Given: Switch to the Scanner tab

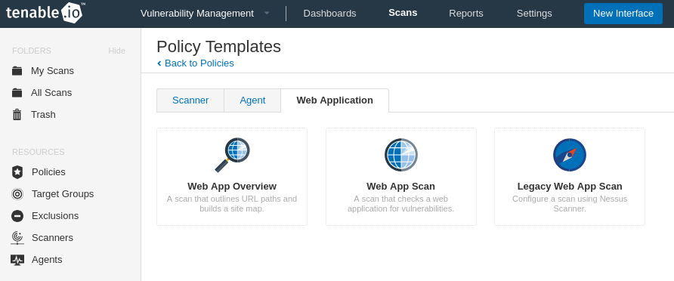Looking at the screenshot, I should click(190, 100).
